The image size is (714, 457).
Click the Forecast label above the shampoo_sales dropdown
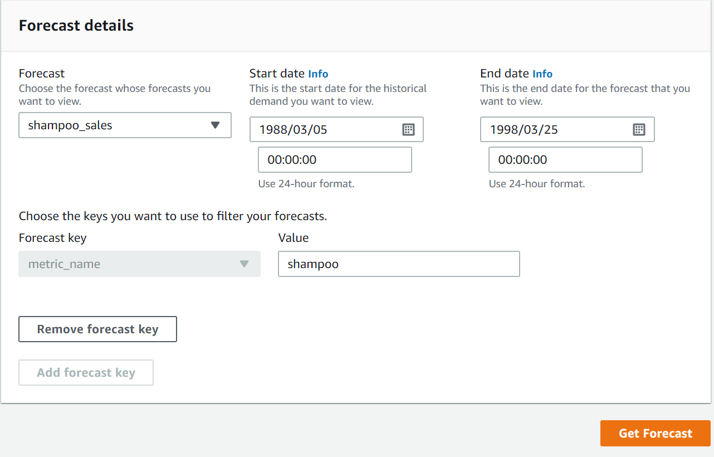pyautogui.click(x=42, y=74)
